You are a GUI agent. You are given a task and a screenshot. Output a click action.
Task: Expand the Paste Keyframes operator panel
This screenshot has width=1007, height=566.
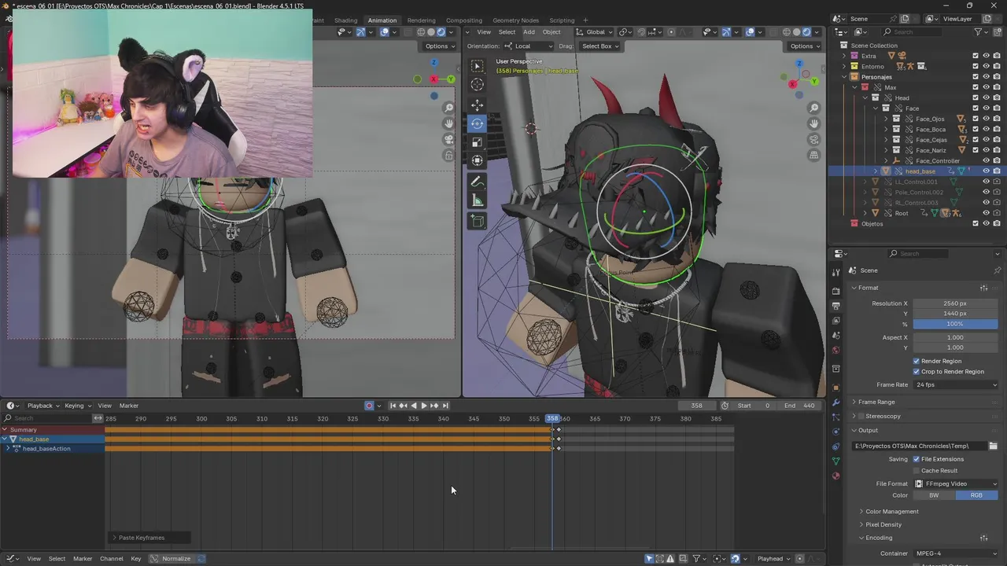click(149, 538)
